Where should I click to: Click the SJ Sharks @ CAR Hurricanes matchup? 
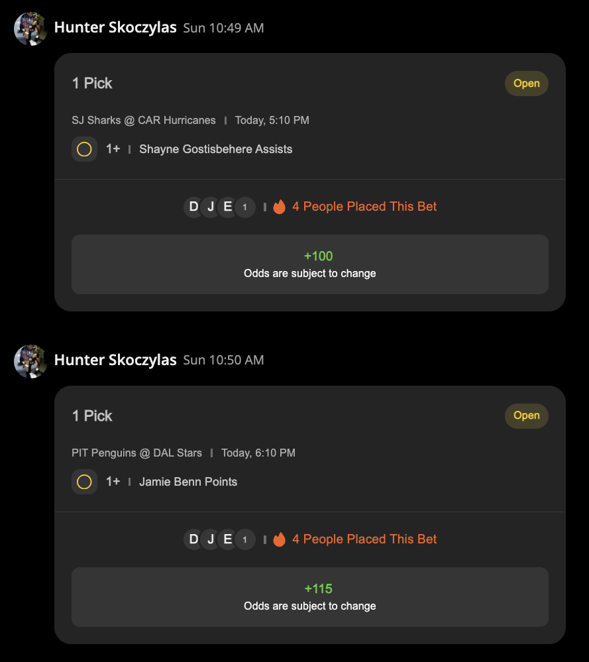point(144,121)
